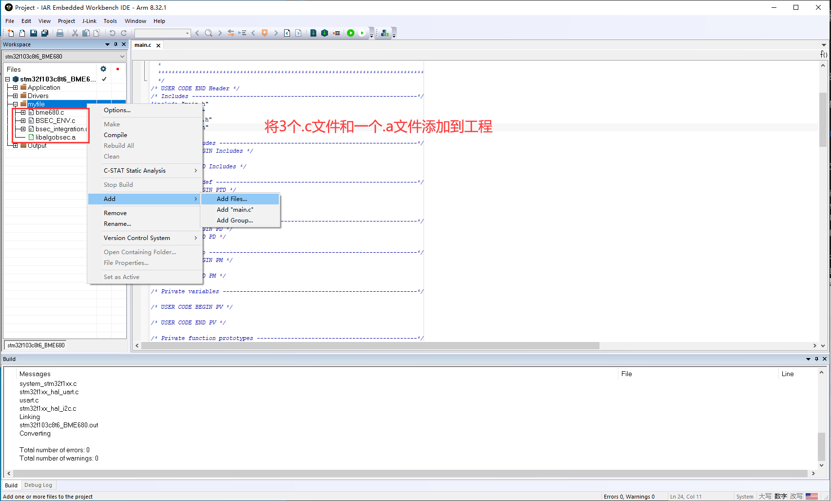This screenshot has width=831, height=501.
Task: Click the Auto-Hide pin on the Workspace panel
Action: point(116,44)
